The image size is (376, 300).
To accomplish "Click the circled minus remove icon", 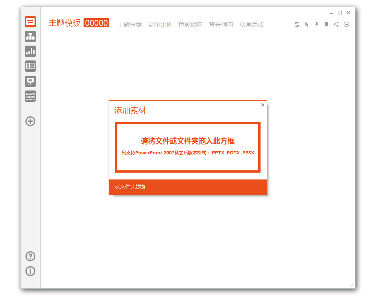I will pyautogui.click(x=346, y=24).
